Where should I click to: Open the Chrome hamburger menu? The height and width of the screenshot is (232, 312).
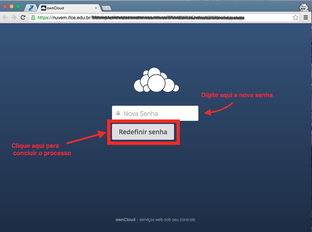[x=306, y=18]
